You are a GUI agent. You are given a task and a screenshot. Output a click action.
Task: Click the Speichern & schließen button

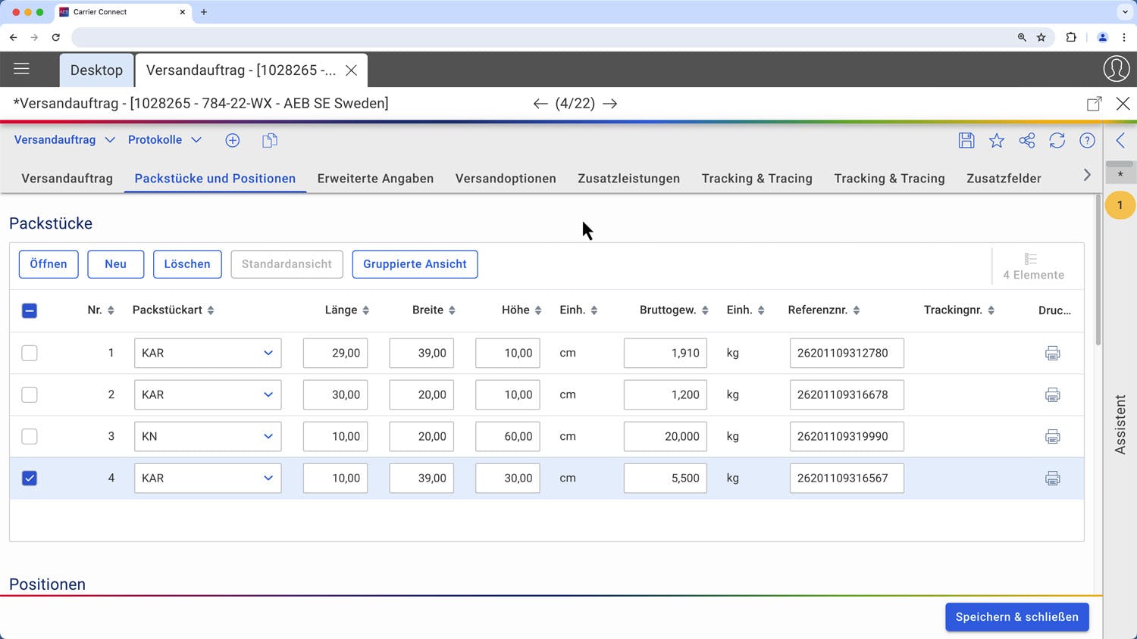point(1016,616)
